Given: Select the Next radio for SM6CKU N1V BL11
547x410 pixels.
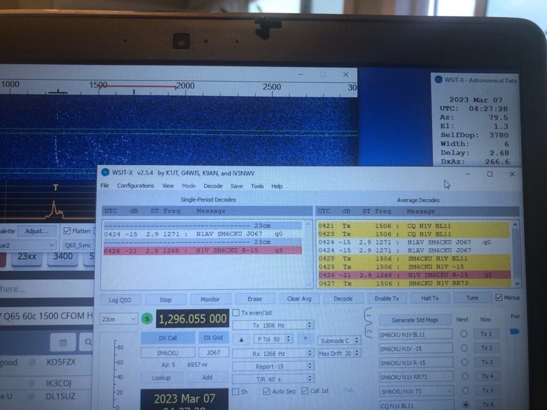Looking at the screenshot, I should 464,334.
